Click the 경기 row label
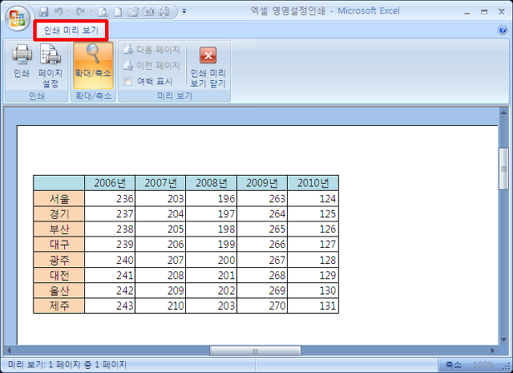The height and width of the screenshot is (373, 513). coord(59,214)
